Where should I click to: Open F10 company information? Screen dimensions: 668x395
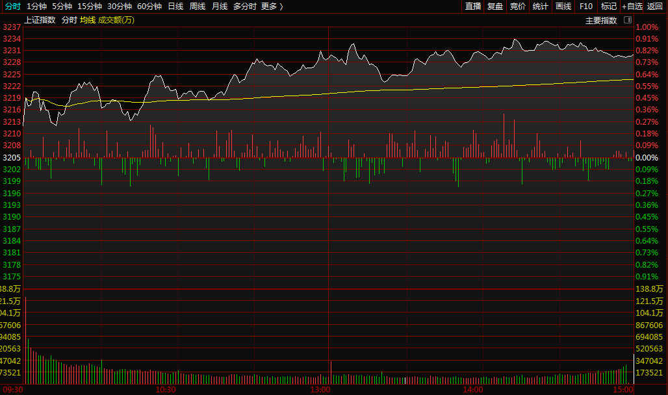click(x=586, y=6)
